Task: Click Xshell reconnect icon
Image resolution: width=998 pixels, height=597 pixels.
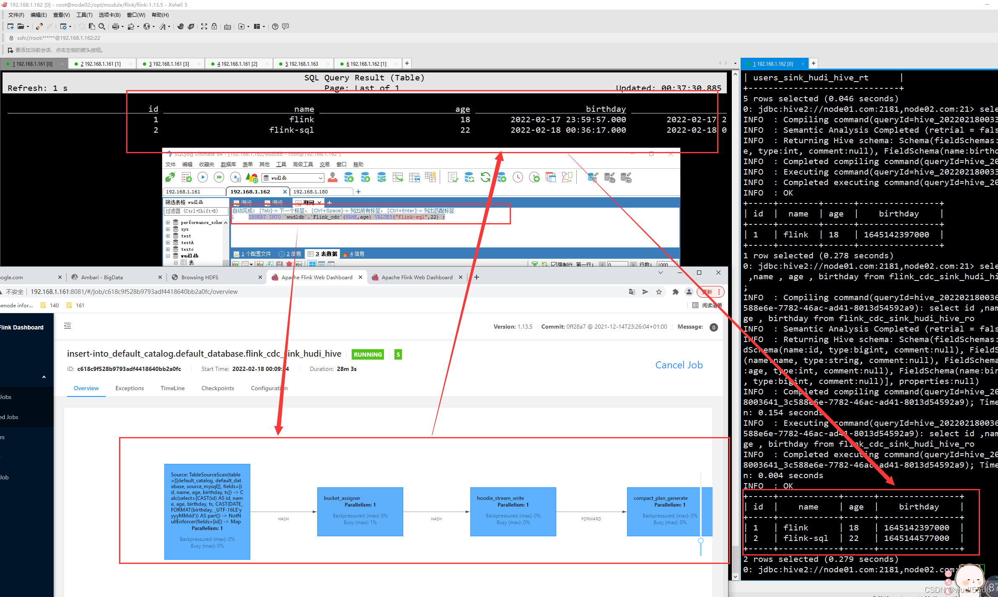Action: coord(39,26)
